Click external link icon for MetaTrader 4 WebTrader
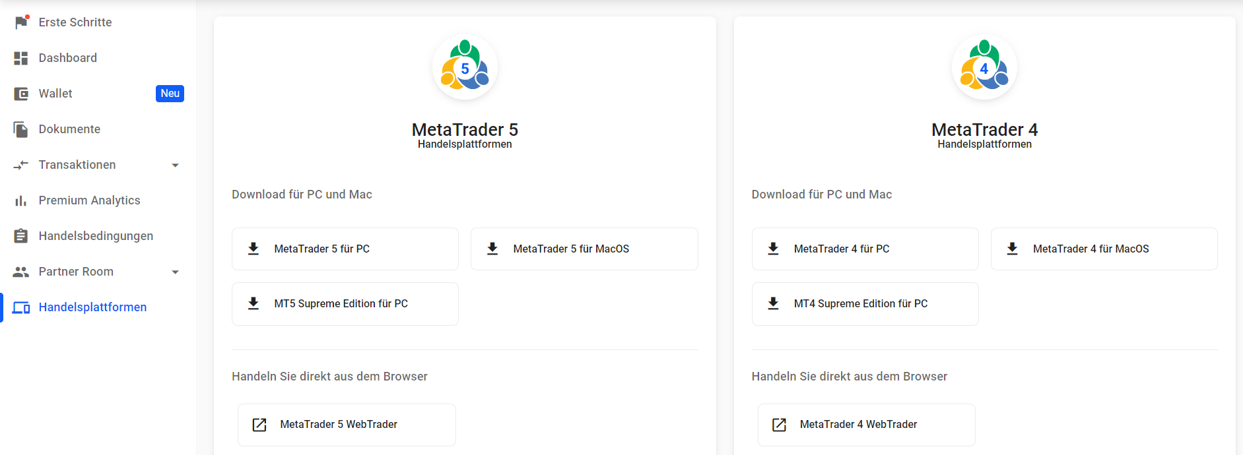 point(779,425)
